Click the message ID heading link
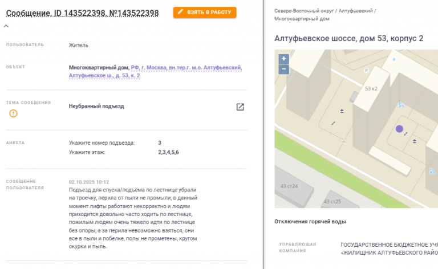The width and height of the screenshot is (438, 269). [82, 13]
